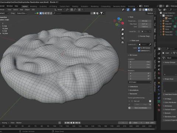Open the Window menu
This screenshot has height=133, width=177.
coord(10,6)
